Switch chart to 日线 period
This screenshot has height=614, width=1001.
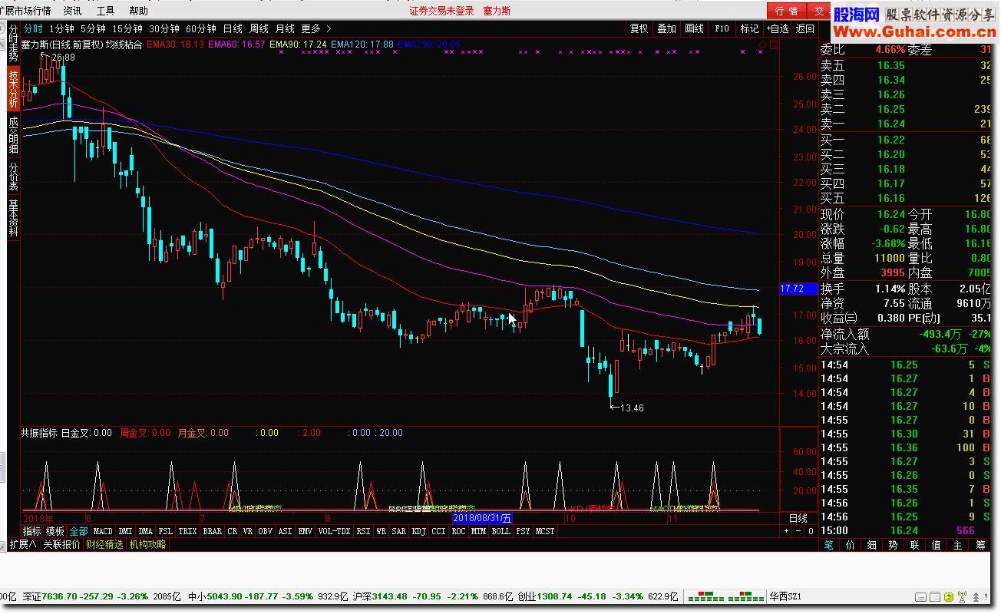(233, 28)
